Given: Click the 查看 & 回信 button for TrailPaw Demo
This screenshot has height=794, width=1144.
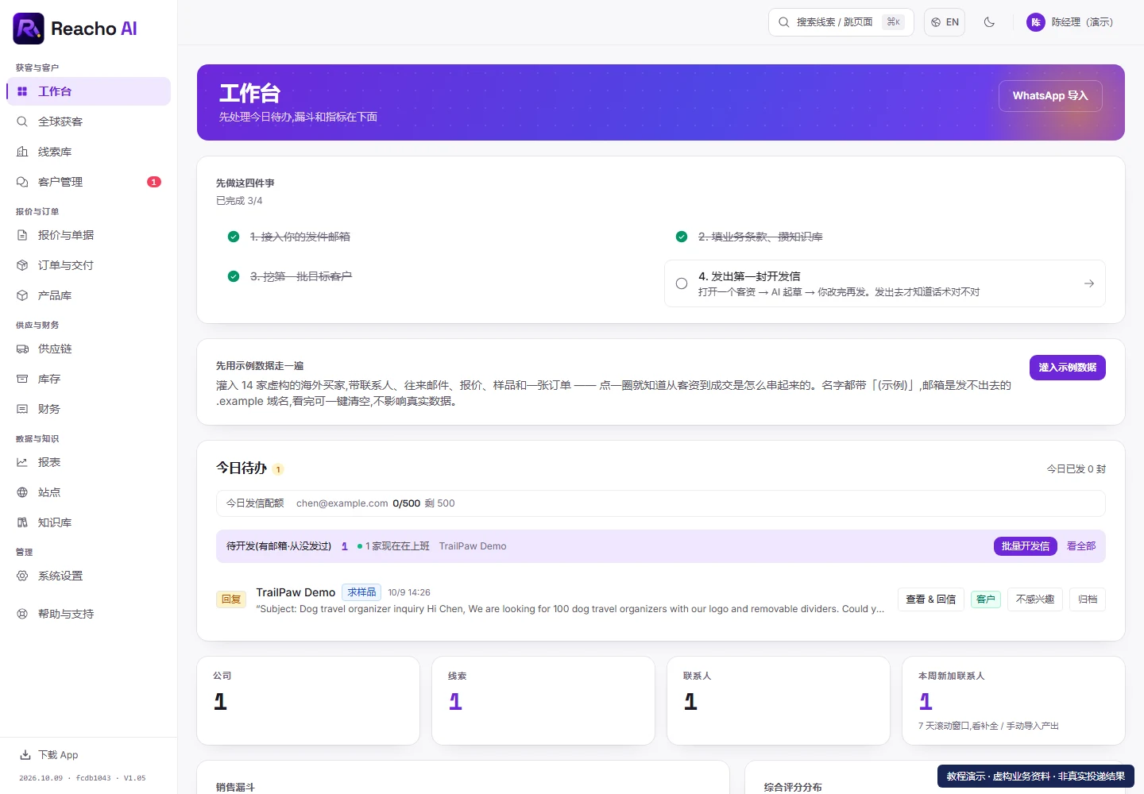Looking at the screenshot, I should [x=931, y=599].
